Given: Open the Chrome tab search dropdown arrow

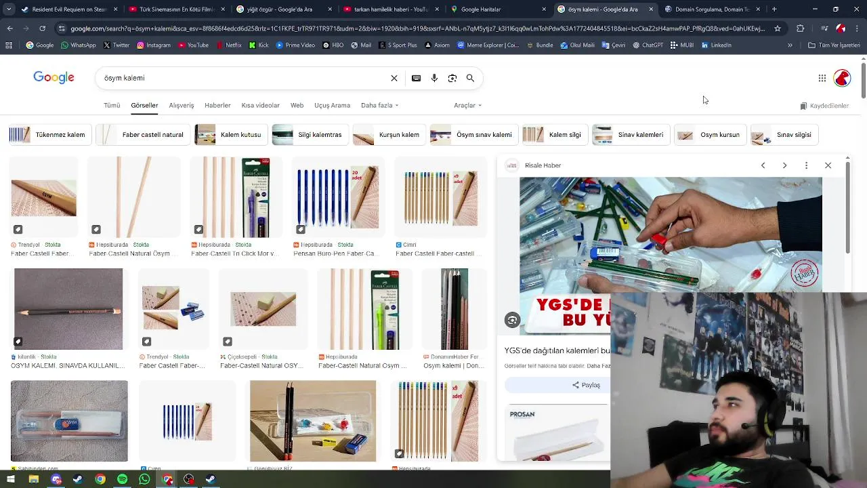Looking at the screenshot, I should click(x=9, y=9).
